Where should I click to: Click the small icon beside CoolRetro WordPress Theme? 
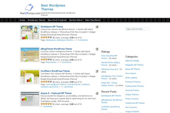[97, 71]
